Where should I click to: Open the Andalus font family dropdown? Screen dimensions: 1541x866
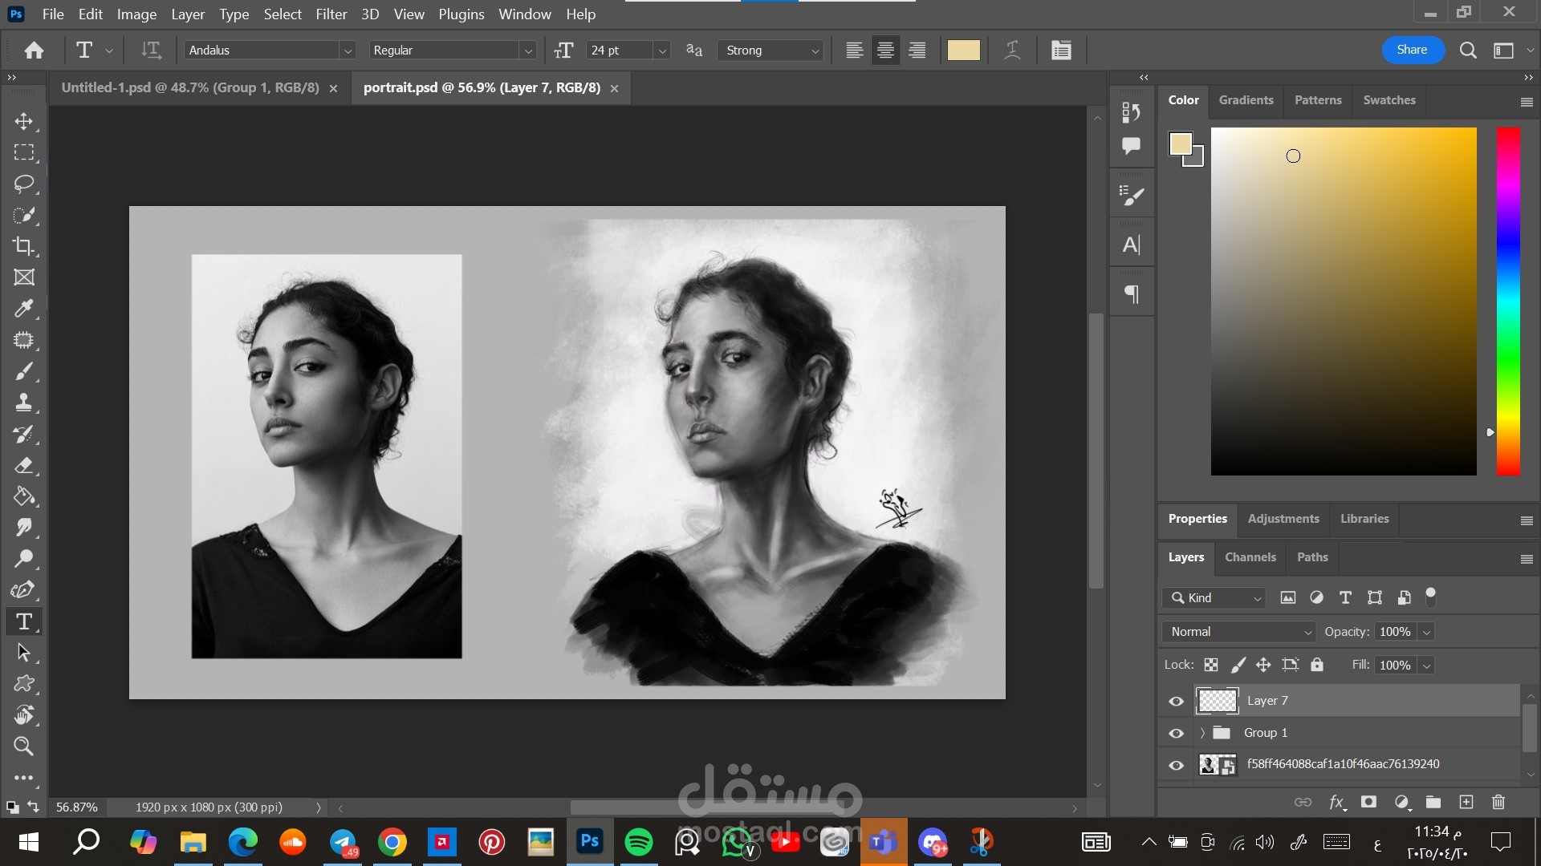[348, 51]
